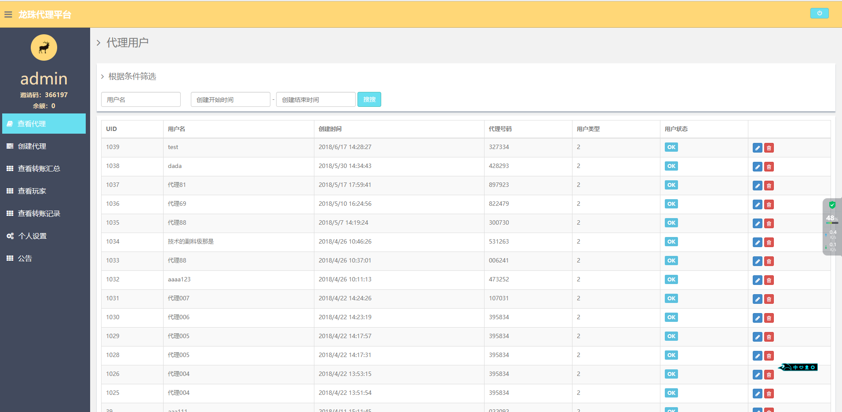Open 查看代理 in sidebar

[44, 124]
